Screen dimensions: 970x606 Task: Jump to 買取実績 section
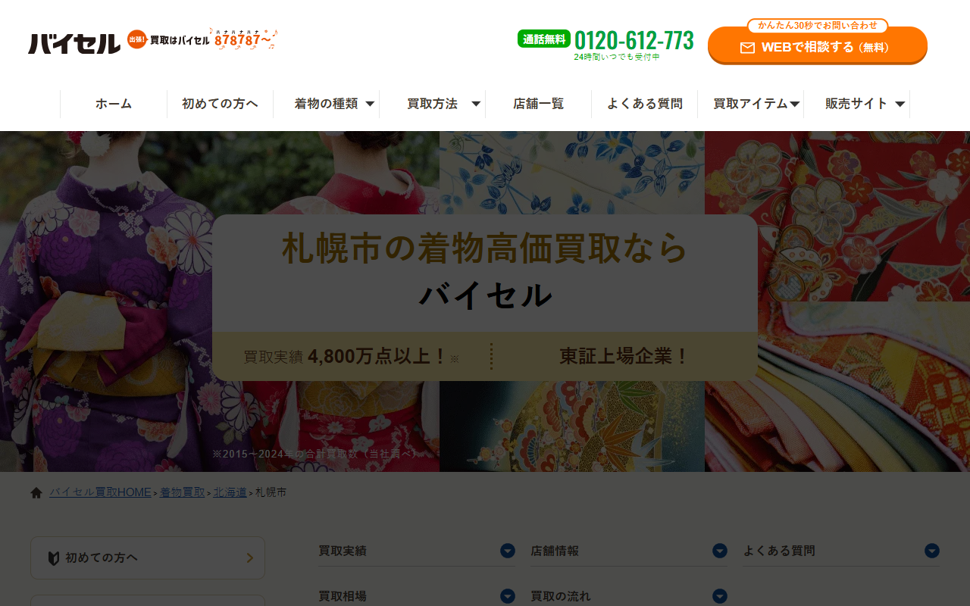point(417,551)
